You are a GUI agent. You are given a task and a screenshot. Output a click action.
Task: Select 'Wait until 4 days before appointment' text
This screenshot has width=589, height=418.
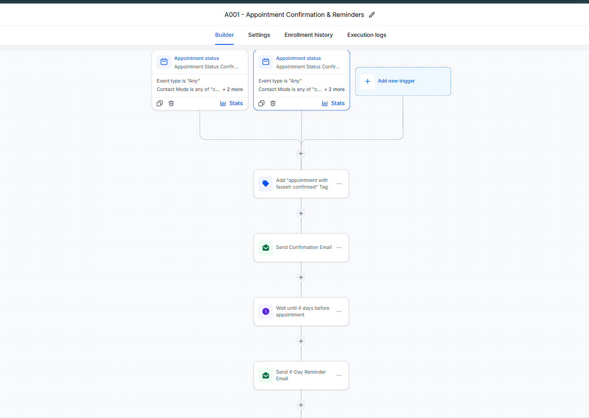(302, 312)
